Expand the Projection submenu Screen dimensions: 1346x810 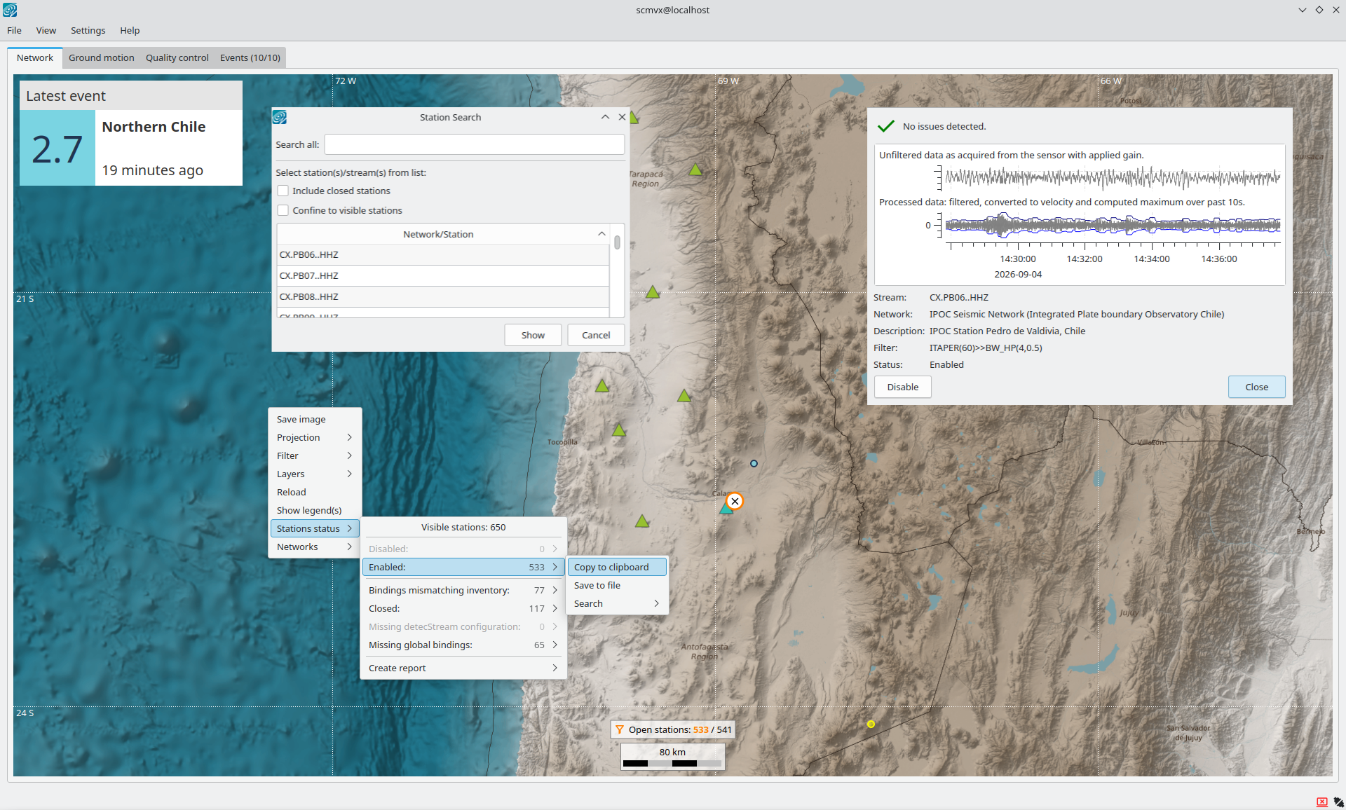(315, 437)
